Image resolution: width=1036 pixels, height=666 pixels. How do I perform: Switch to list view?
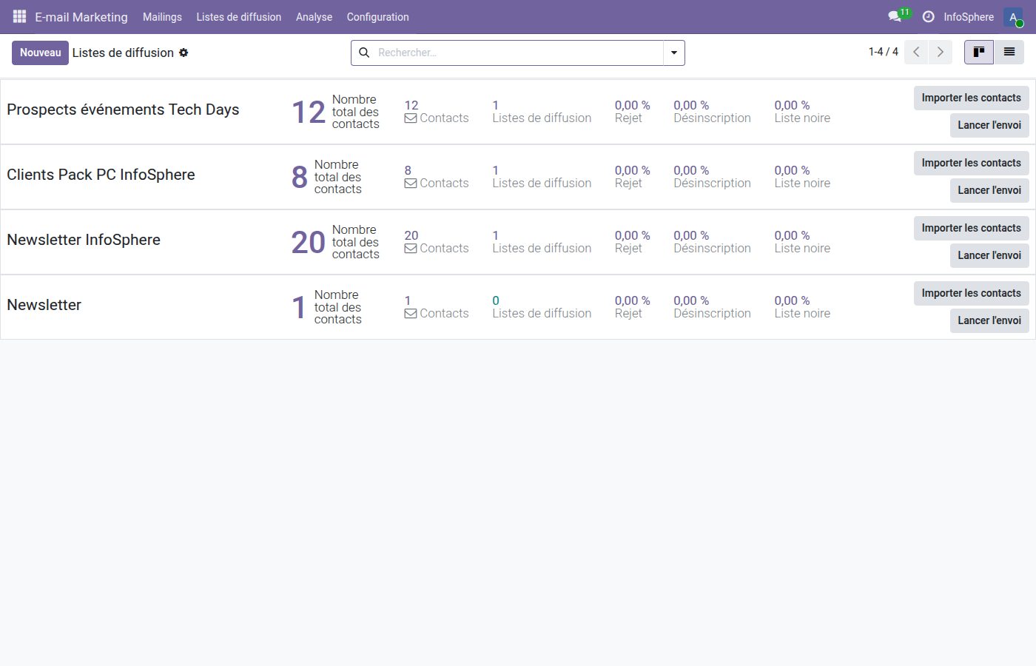click(x=1009, y=52)
